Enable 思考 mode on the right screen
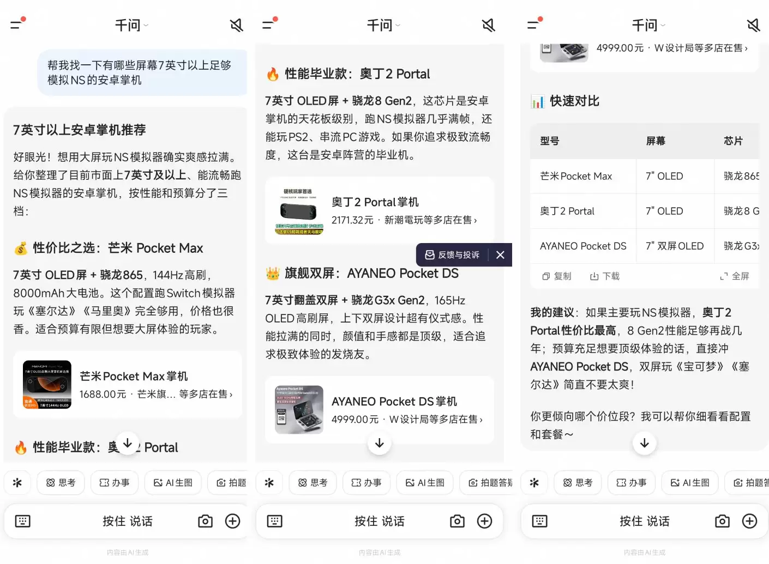The image size is (769, 564). 578,482
